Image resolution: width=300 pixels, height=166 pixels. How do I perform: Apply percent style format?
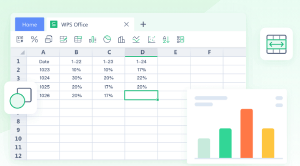coord(34,40)
